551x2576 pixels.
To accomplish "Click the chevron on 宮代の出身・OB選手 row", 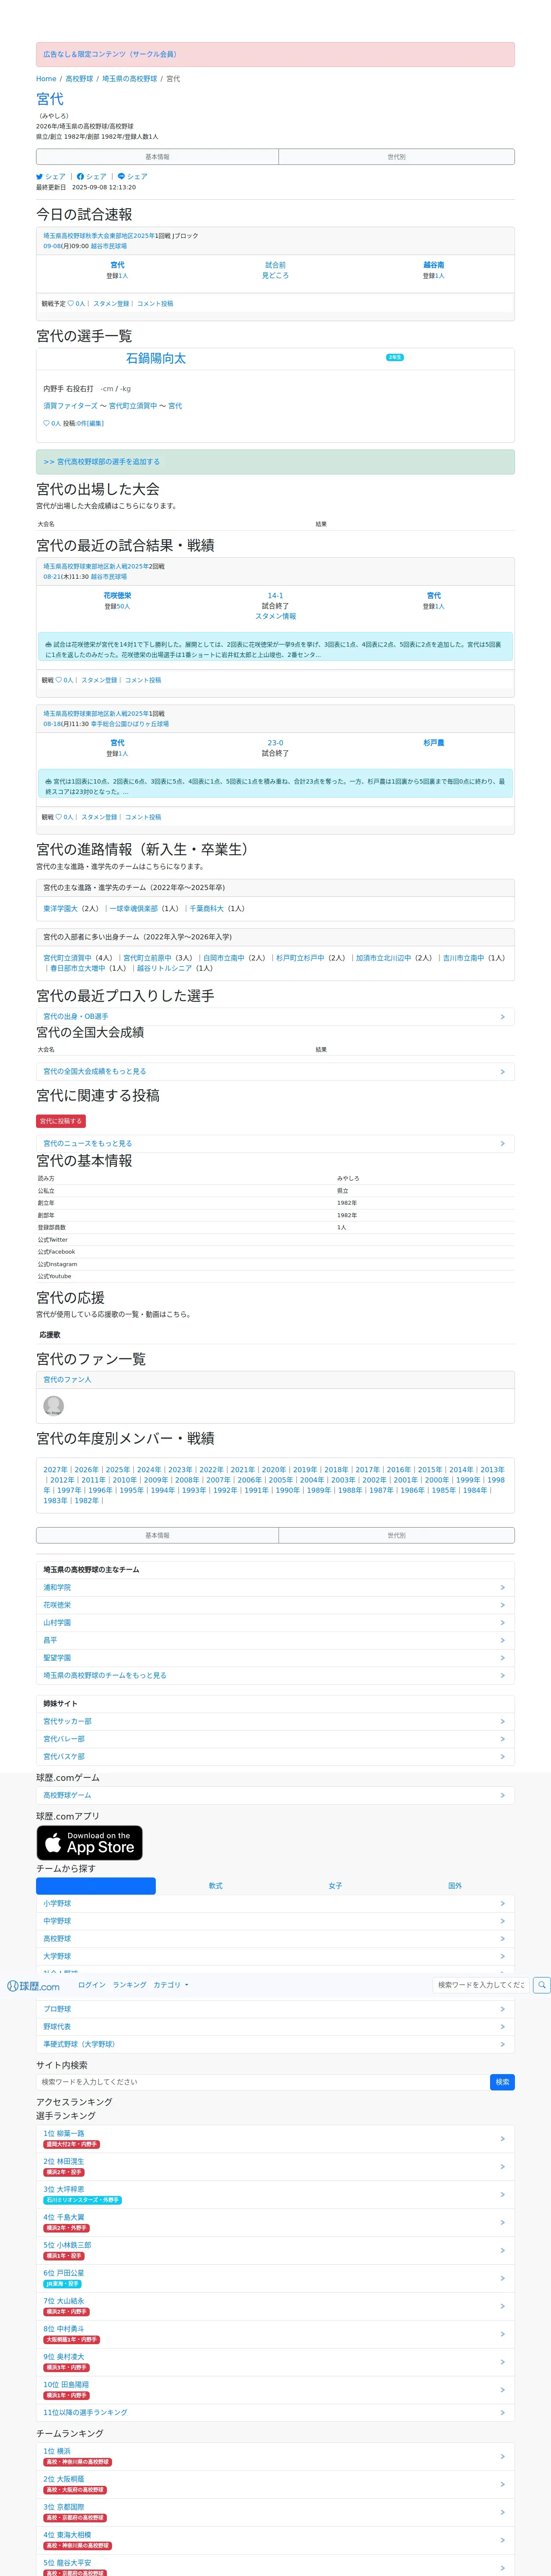I will coord(502,1017).
